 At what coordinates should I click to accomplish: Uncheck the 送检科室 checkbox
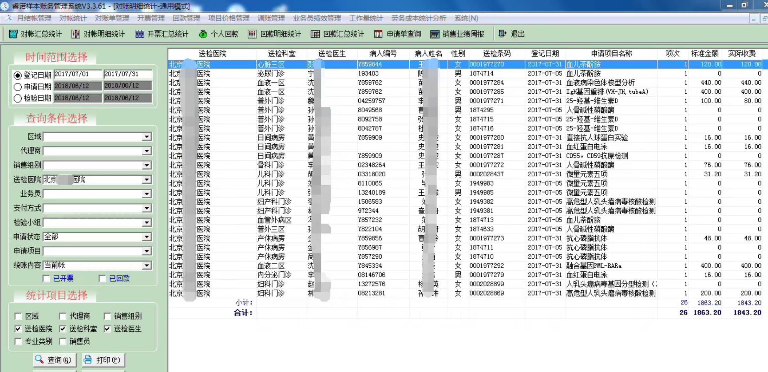(62, 329)
